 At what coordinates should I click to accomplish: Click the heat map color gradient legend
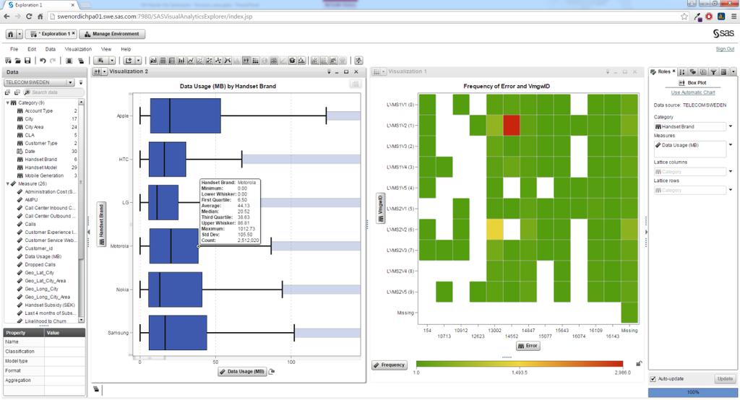tap(519, 364)
